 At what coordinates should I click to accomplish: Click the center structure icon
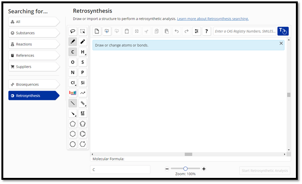(137, 31)
